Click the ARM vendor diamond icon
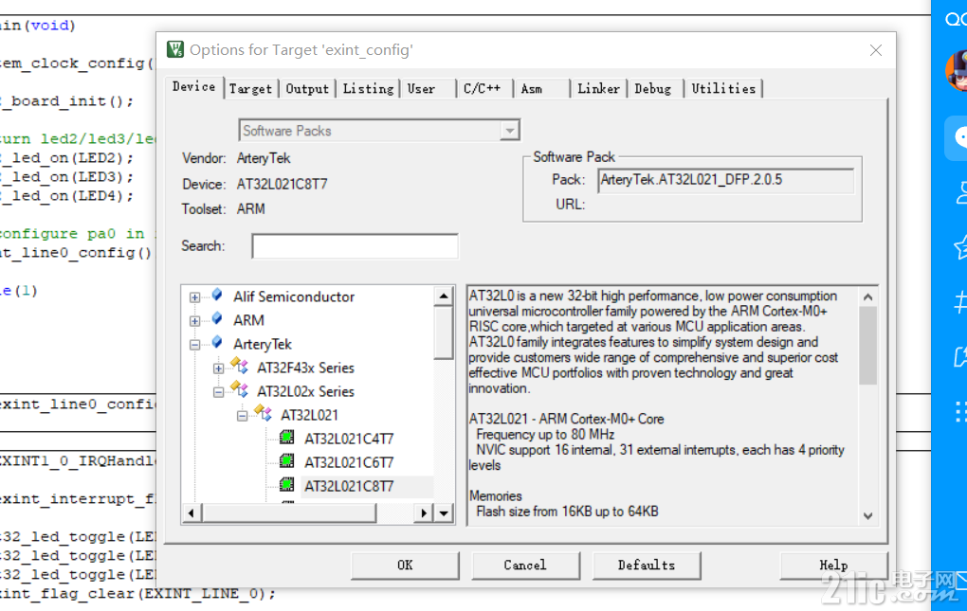Screen dimensions: 967x611 217,319
